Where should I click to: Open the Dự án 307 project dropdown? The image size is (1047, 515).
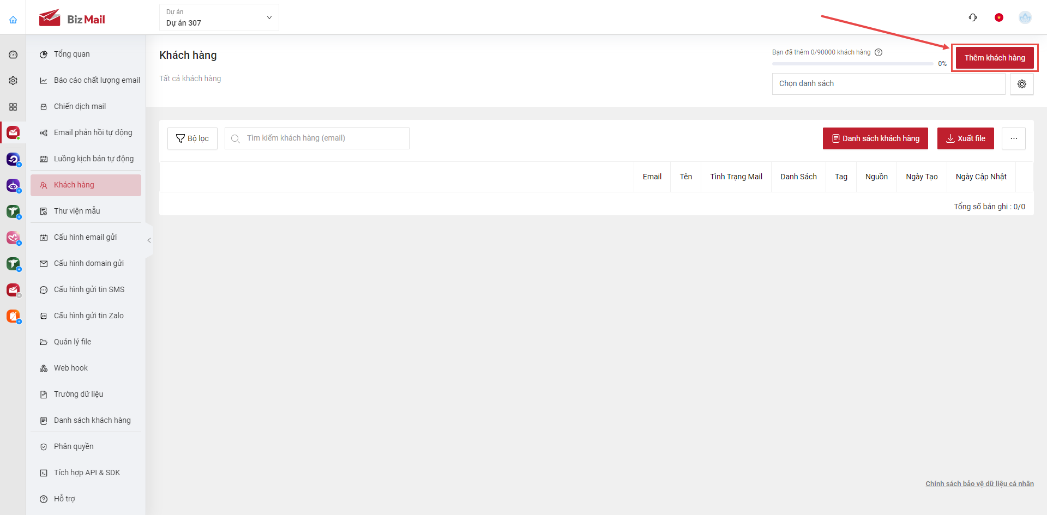[219, 17]
